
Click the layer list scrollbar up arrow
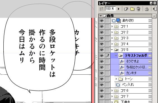coord(154,16)
